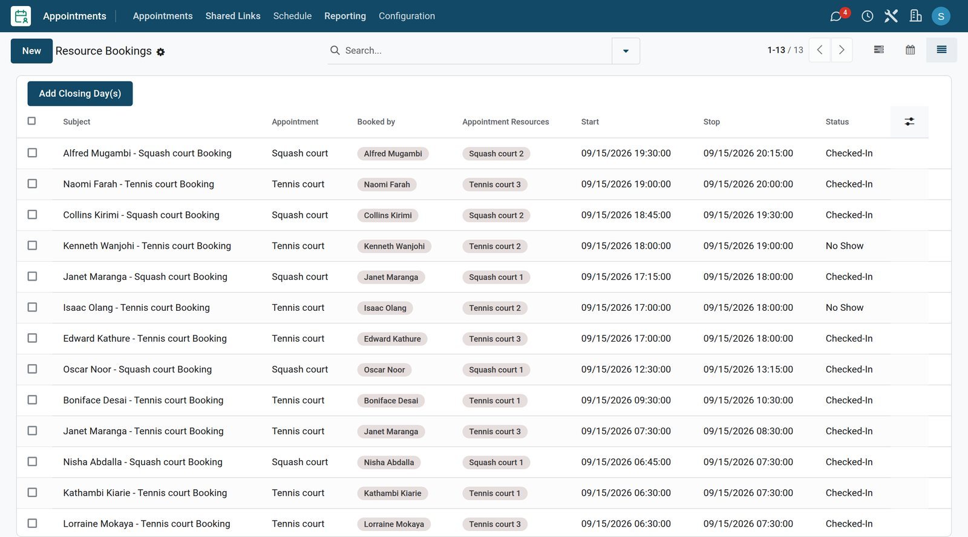Go to previous page of records
Viewport: 968px width, 537px height.
820,50
